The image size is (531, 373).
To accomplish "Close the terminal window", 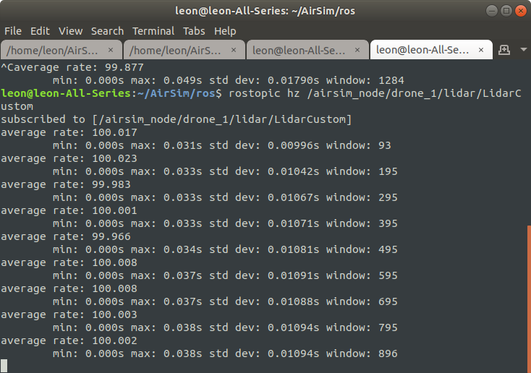I will (519, 11).
